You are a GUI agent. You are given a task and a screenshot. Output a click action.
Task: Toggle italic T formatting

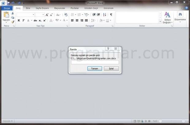tap(23, 21)
